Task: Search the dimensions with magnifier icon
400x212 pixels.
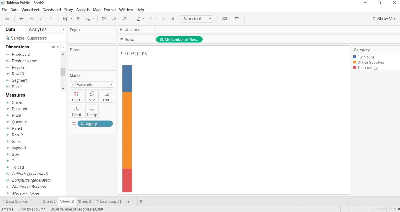Action: coord(58,47)
